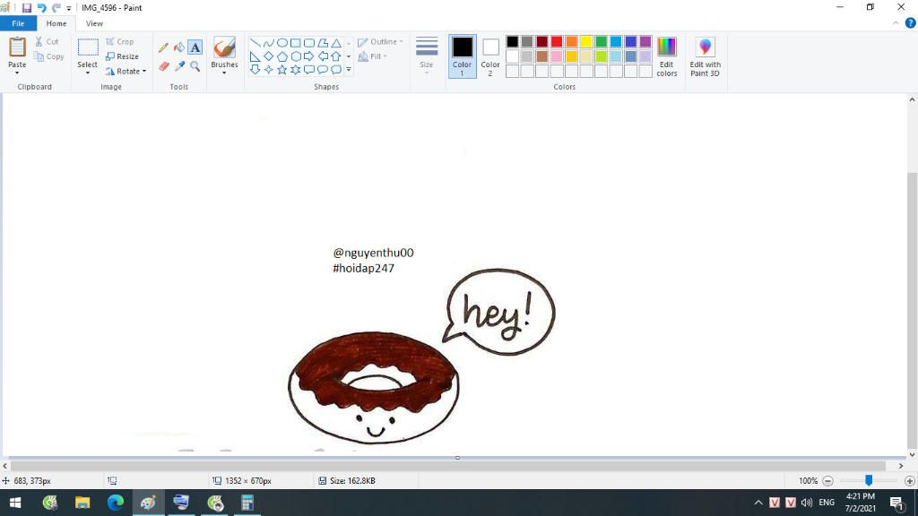Click the Cut button
The image size is (918, 516).
[x=47, y=41]
